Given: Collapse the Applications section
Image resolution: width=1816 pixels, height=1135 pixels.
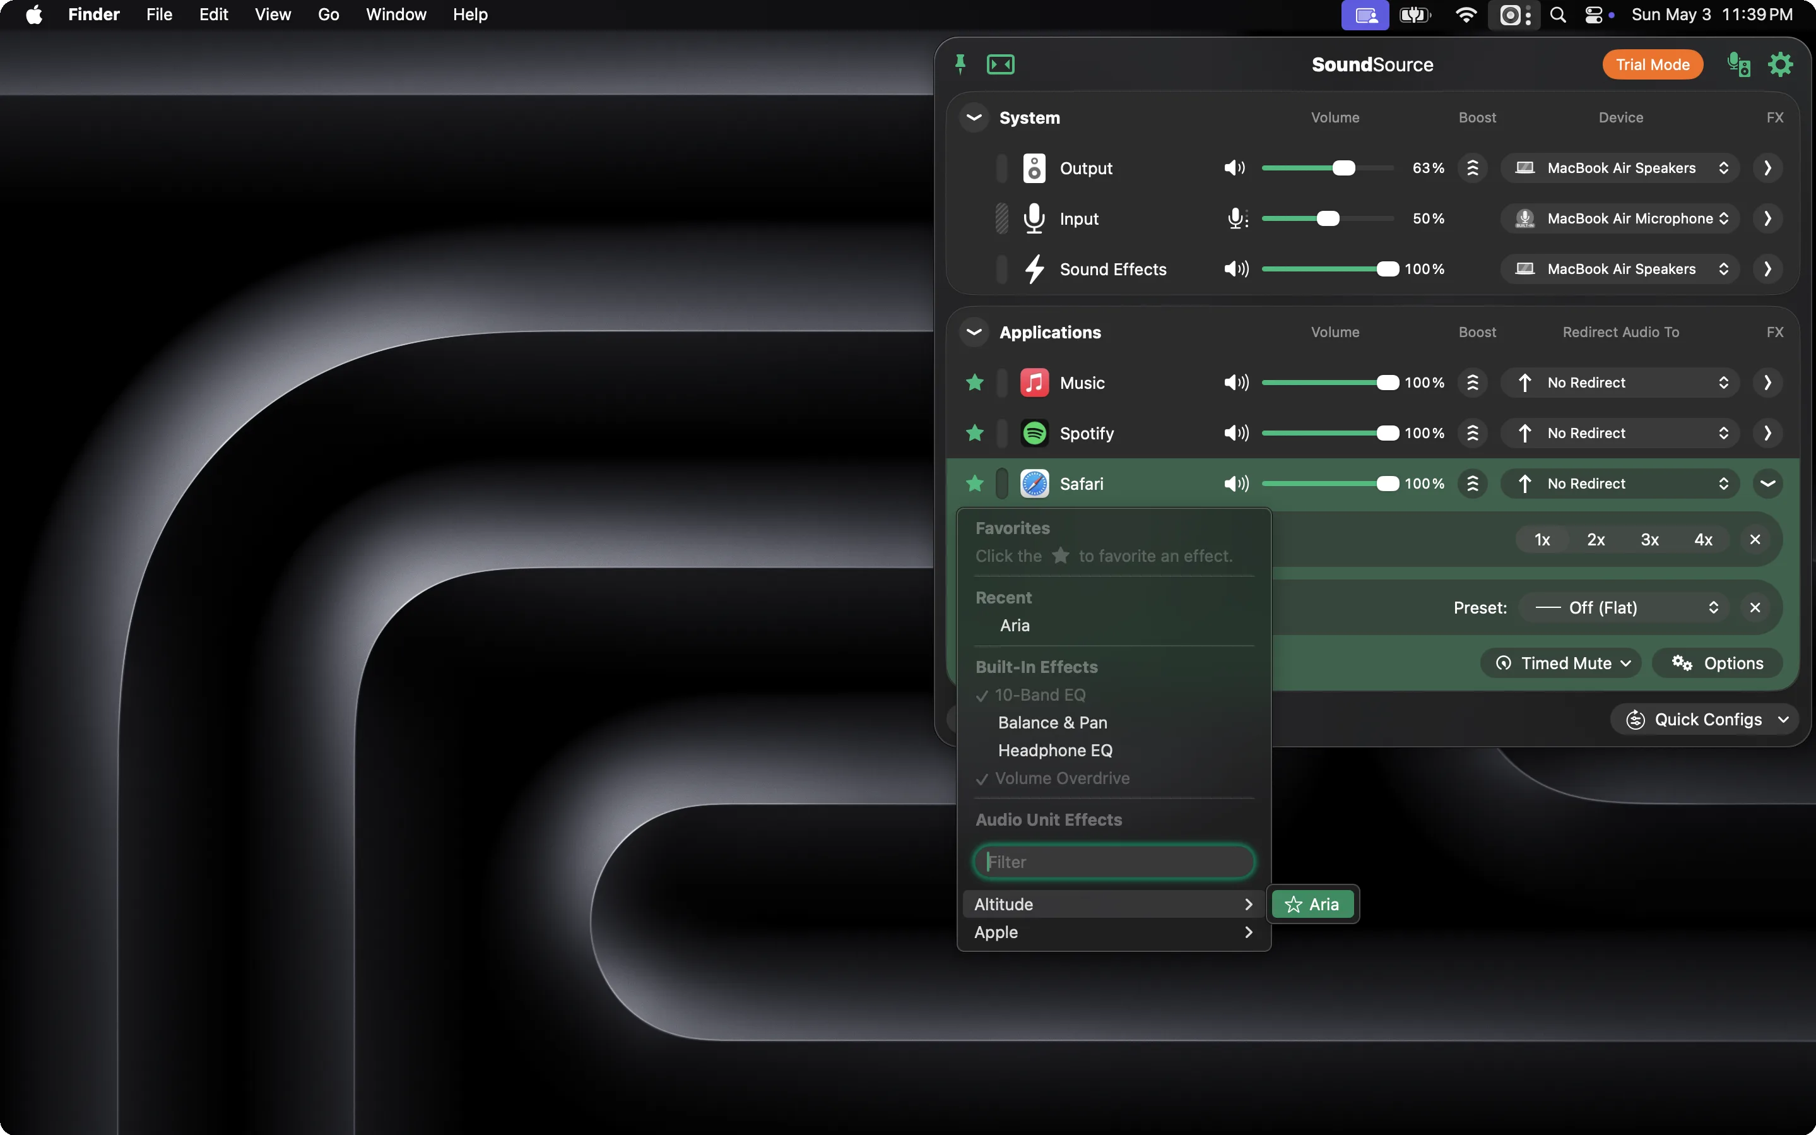Looking at the screenshot, I should coord(974,332).
